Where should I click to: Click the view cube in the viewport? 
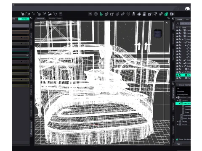click(x=157, y=34)
